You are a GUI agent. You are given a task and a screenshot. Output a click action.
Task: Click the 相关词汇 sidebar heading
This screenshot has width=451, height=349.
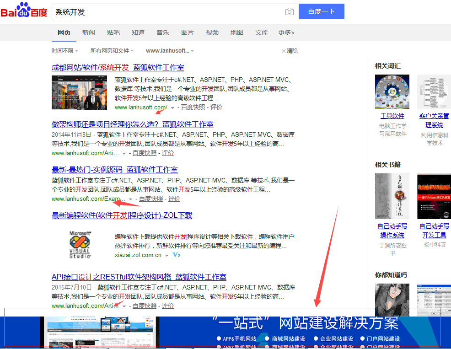(388, 66)
